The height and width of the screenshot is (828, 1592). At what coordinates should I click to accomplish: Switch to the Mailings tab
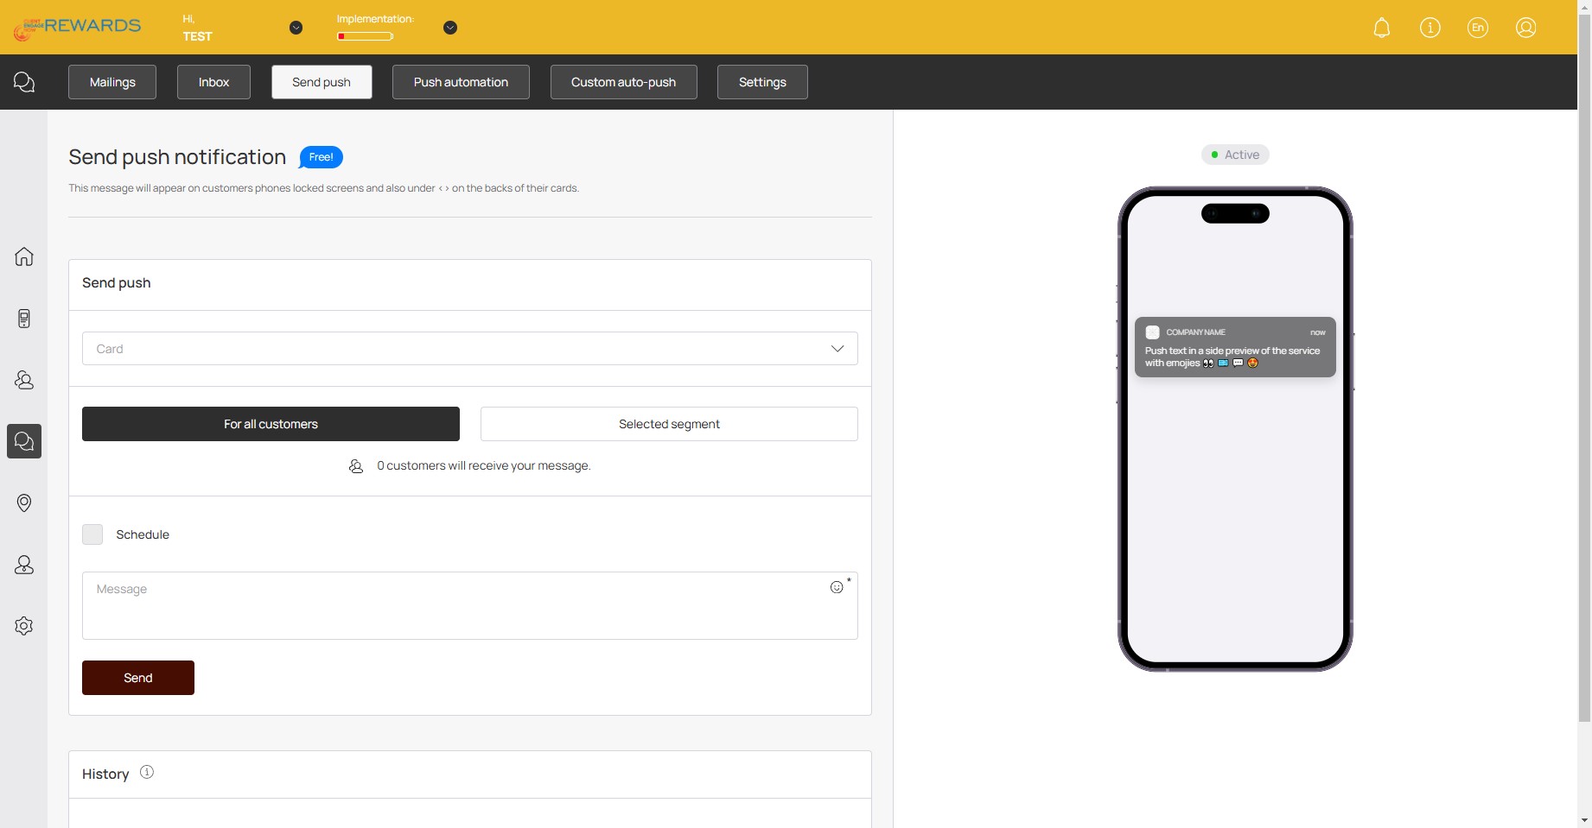(112, 82)
